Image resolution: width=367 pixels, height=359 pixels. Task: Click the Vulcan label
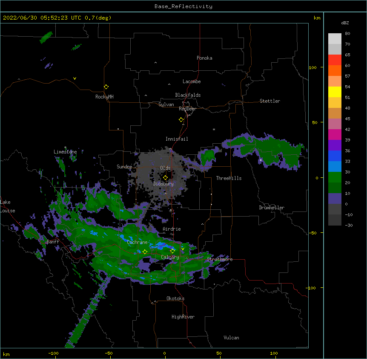tap(231, 338)
